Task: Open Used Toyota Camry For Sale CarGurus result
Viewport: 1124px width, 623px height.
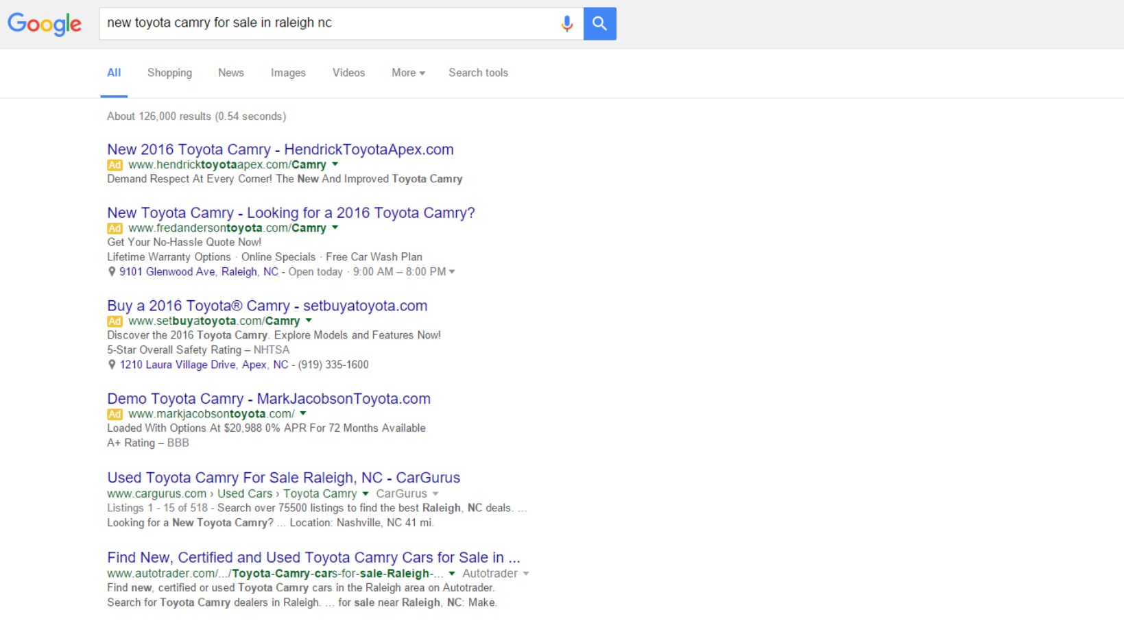Action: (x=283, y=478)
